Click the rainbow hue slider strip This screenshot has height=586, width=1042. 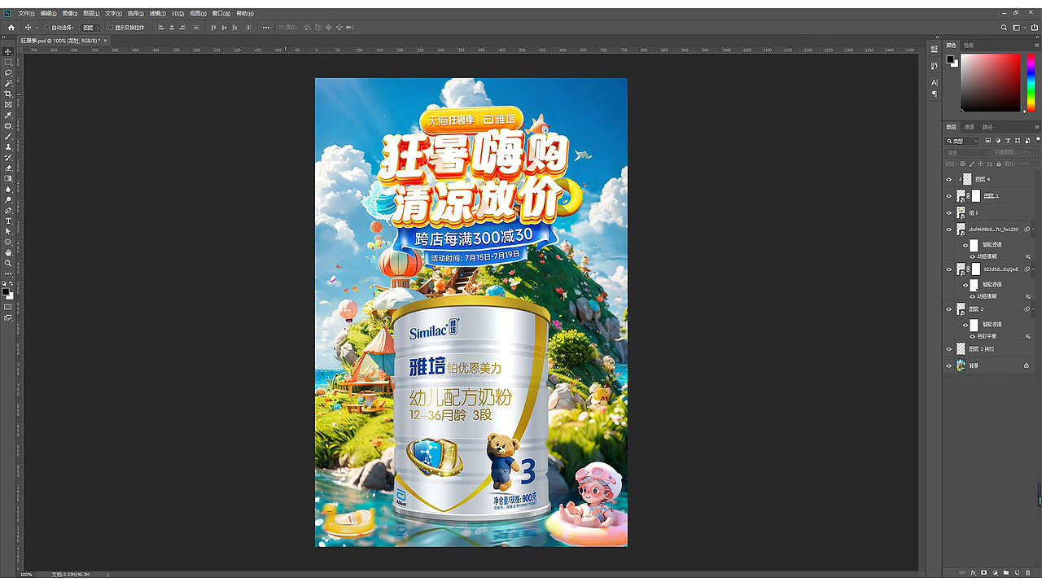tap(1030, 82)
